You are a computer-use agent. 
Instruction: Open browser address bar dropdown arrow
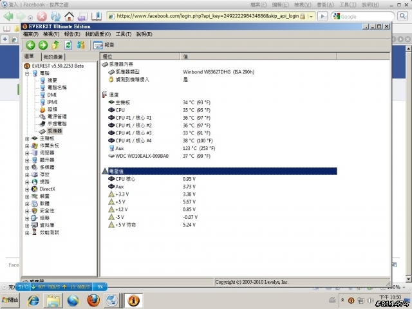tap(312, 16)
